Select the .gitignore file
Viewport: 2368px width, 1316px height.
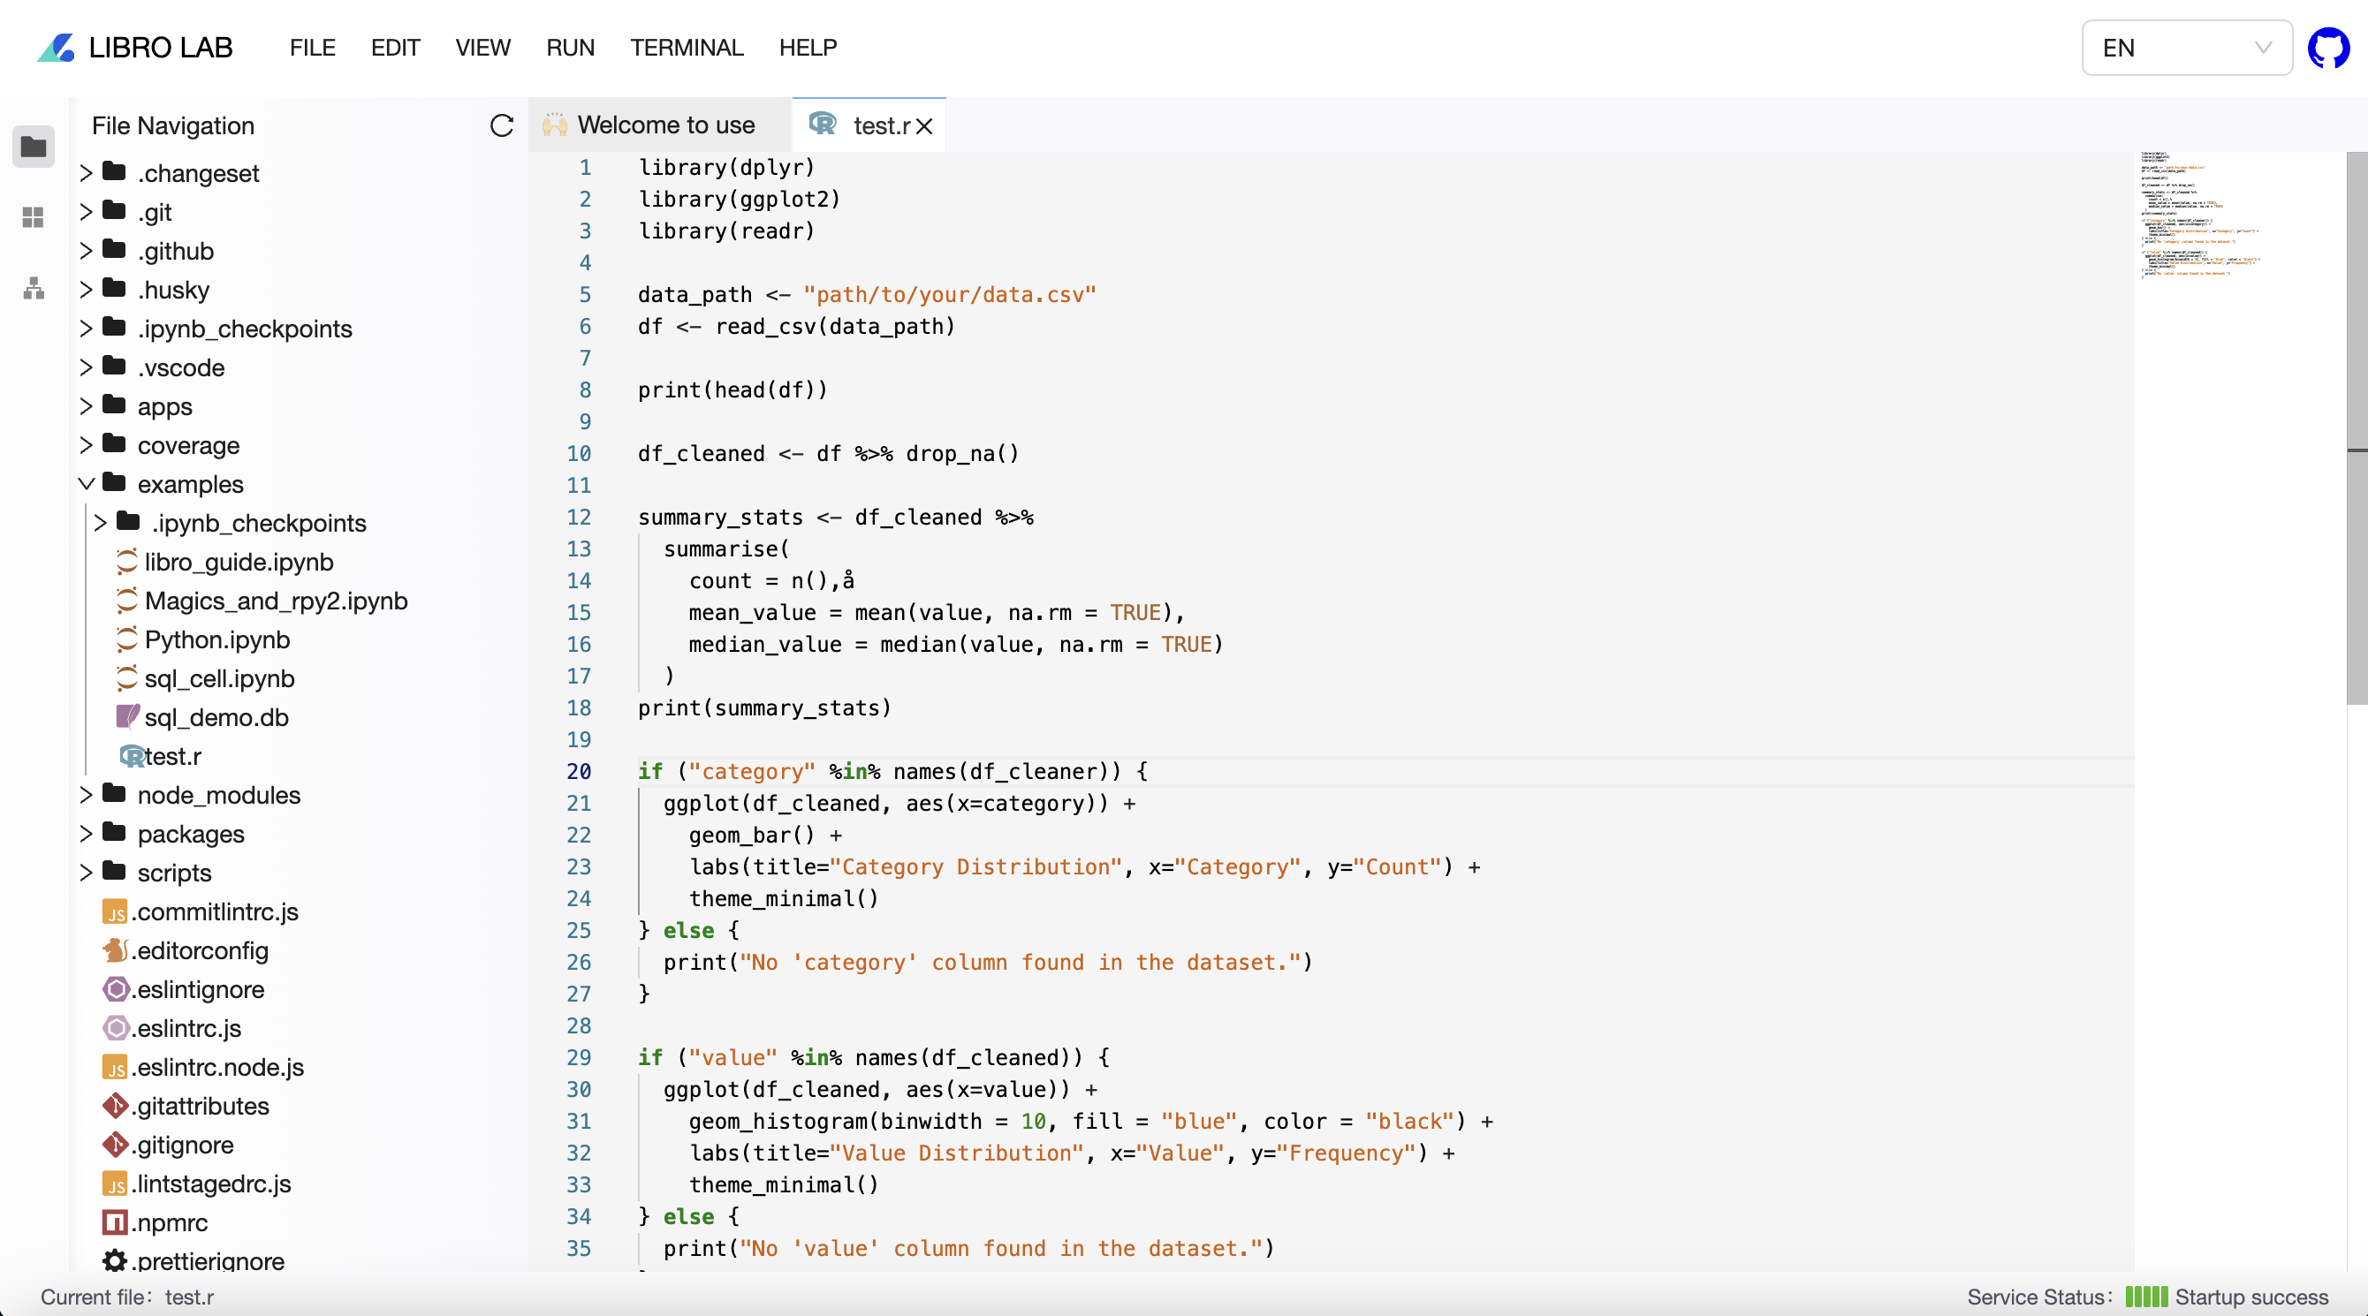(x=184, y=1144)
